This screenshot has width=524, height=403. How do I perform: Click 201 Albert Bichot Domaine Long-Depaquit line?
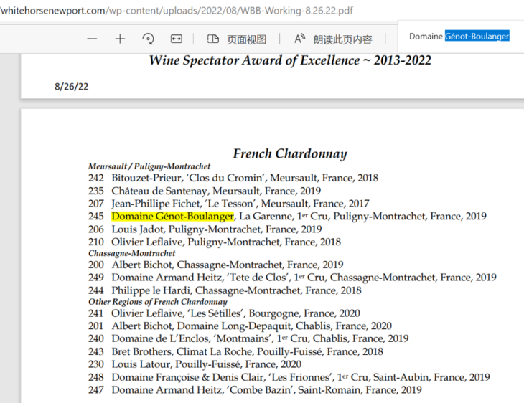[240, 326]
